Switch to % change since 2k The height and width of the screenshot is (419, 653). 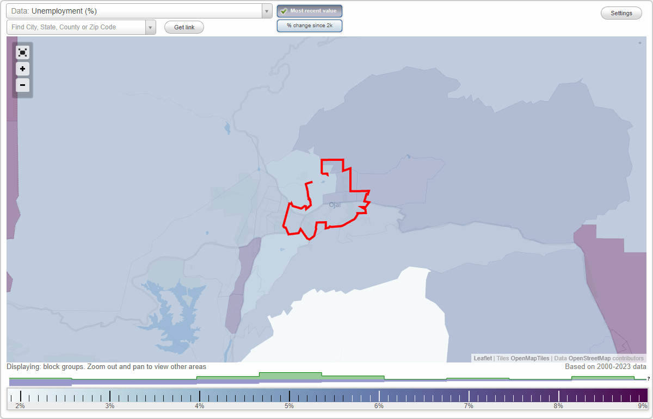310,26
